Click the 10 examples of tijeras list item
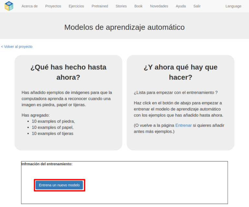 [53, 133]
